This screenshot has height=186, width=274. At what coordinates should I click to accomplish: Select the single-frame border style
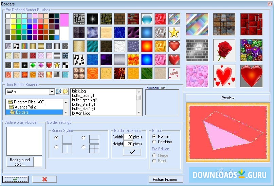[56, 137]
